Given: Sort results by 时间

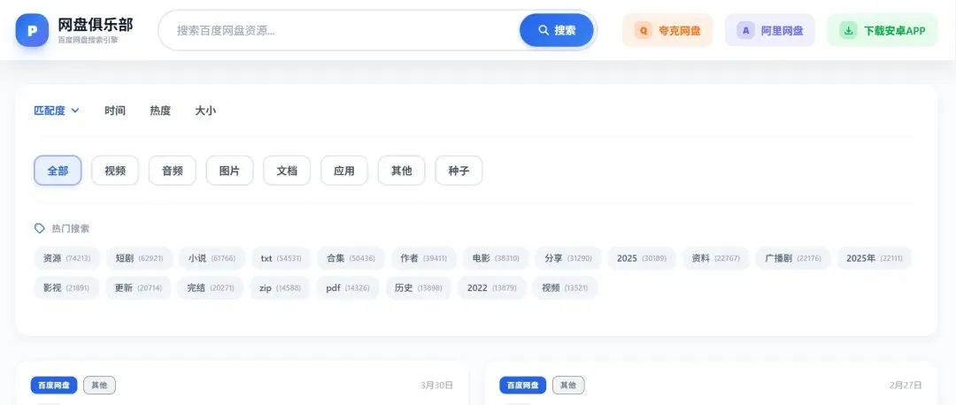Looking at the screenshot, I should (114, 111).
